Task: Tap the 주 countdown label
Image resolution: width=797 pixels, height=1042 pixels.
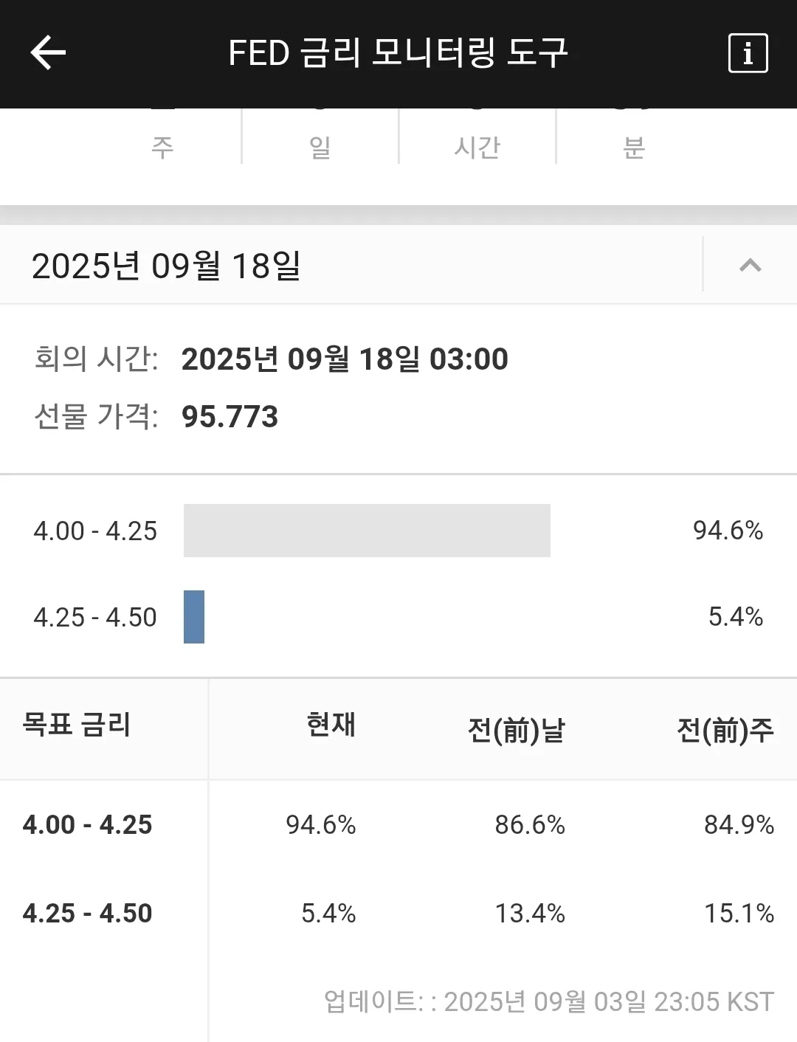Action: [162, 148]
